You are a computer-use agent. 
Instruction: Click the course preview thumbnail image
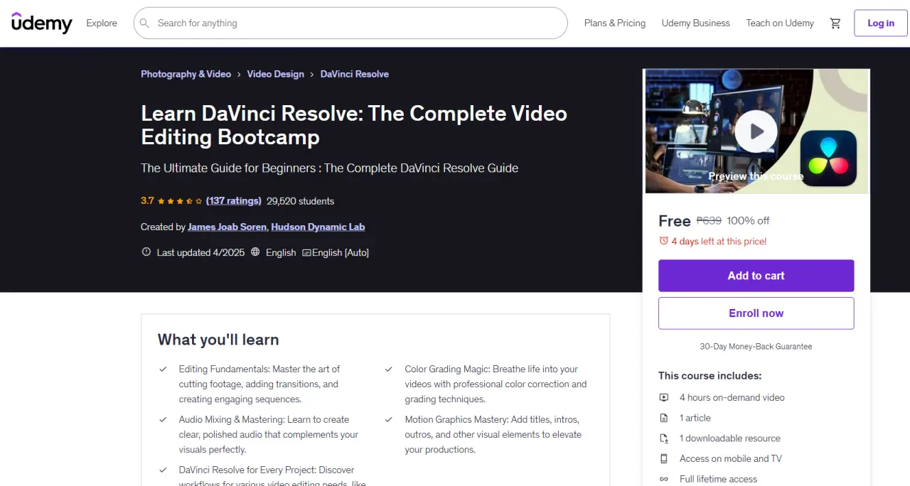(756, 131)
